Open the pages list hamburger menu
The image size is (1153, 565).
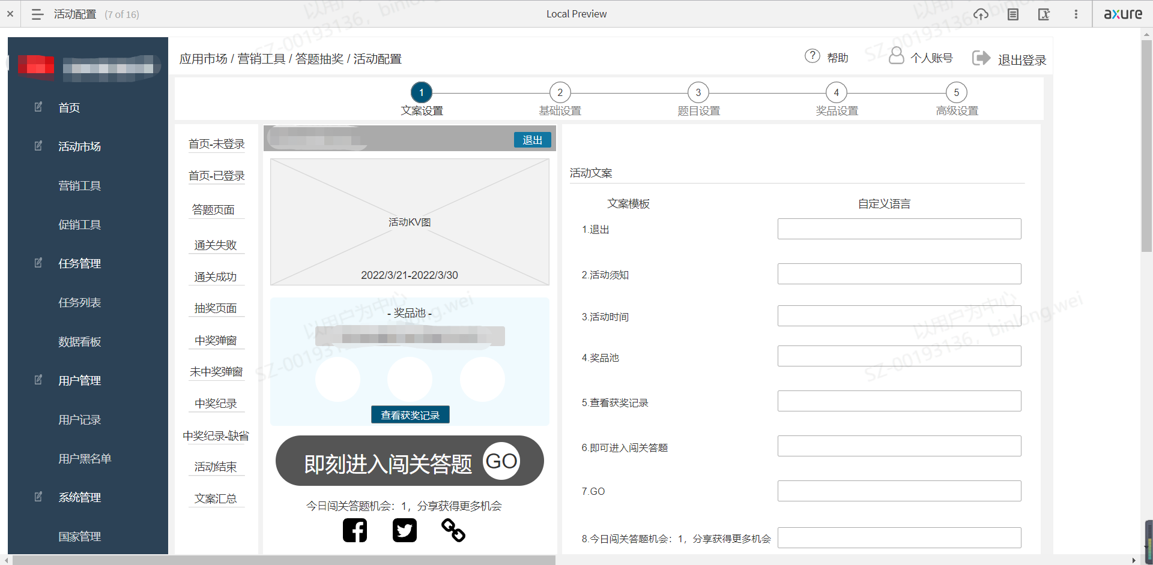[x=37, y=14]
